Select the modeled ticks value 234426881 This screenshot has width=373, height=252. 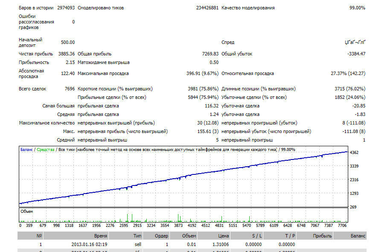point(207,8)
